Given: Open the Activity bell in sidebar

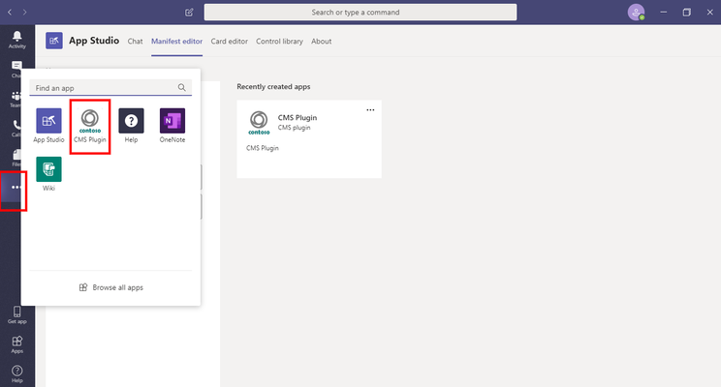Looking at the screenshot, I should [17, 40].
